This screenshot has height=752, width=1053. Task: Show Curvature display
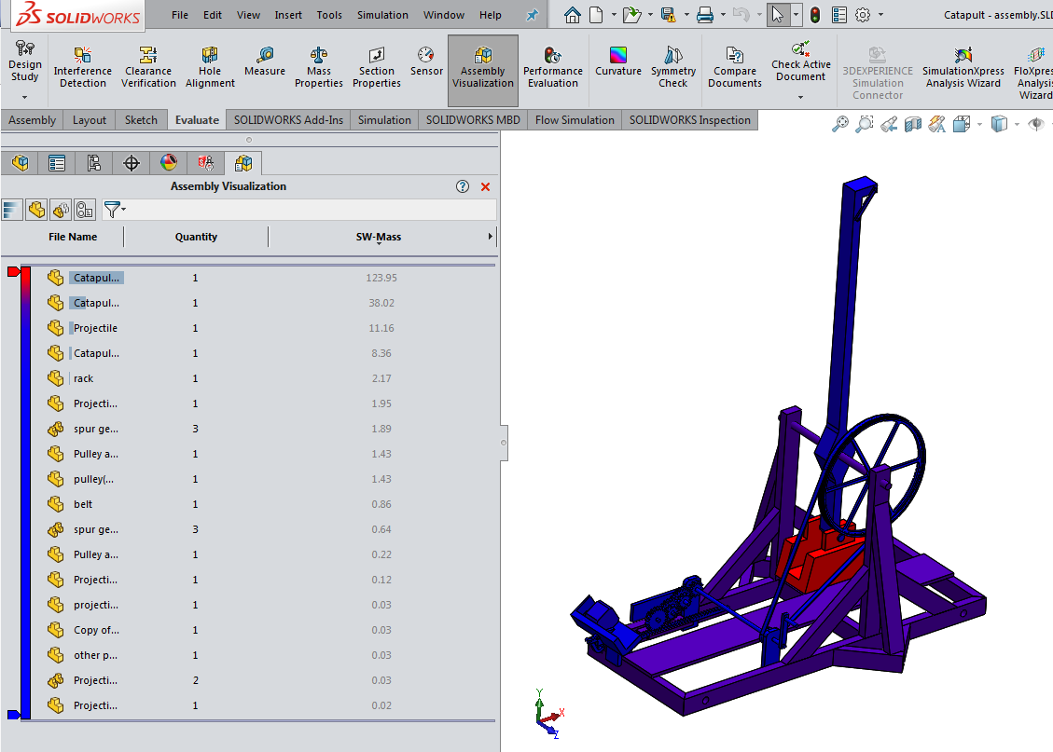(617, 62)
